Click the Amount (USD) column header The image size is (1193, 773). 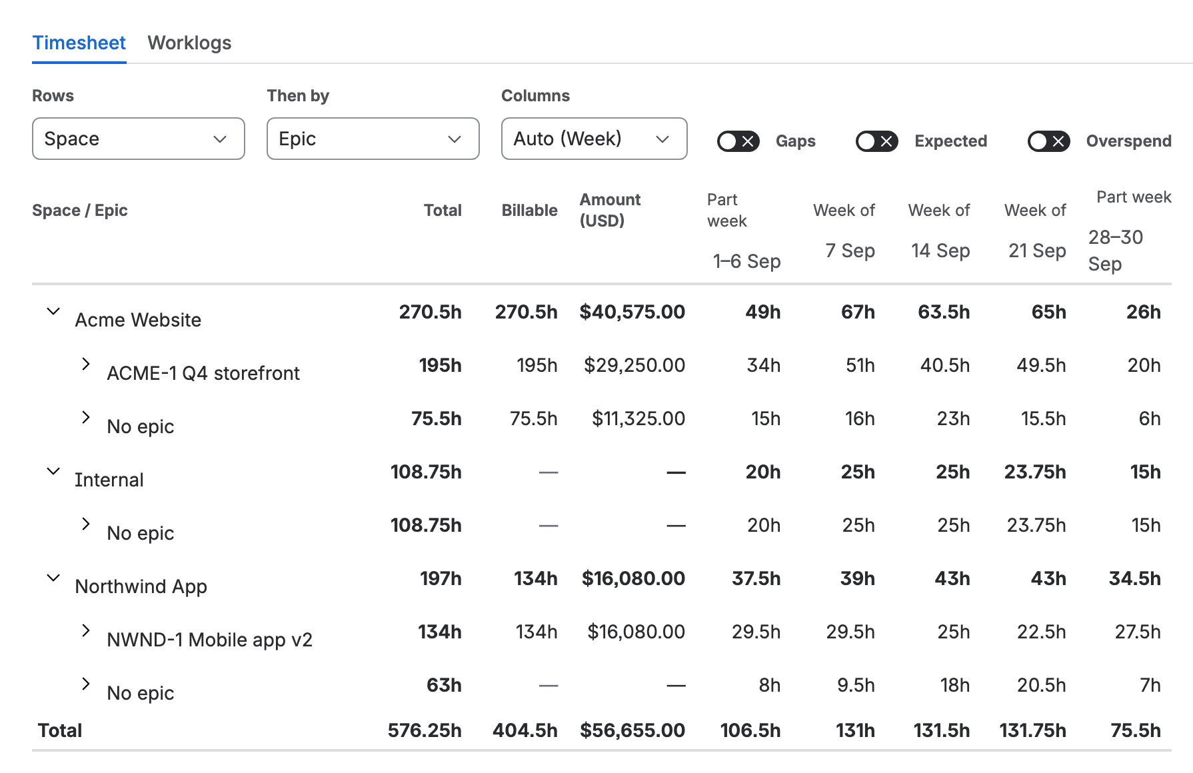(x=610, y=210)
